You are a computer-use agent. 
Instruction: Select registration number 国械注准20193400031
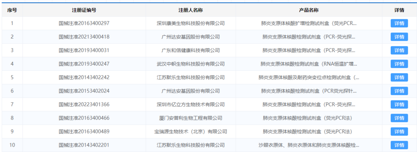coord(84,50)
